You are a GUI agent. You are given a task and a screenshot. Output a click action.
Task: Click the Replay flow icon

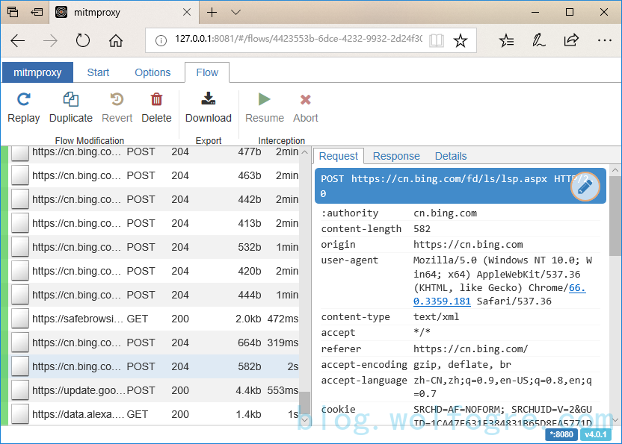point(24,100)
